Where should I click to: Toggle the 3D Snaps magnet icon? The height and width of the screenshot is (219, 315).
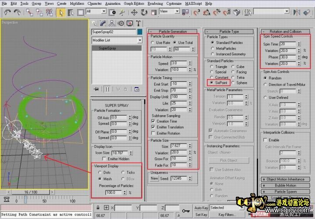(197, 12)
